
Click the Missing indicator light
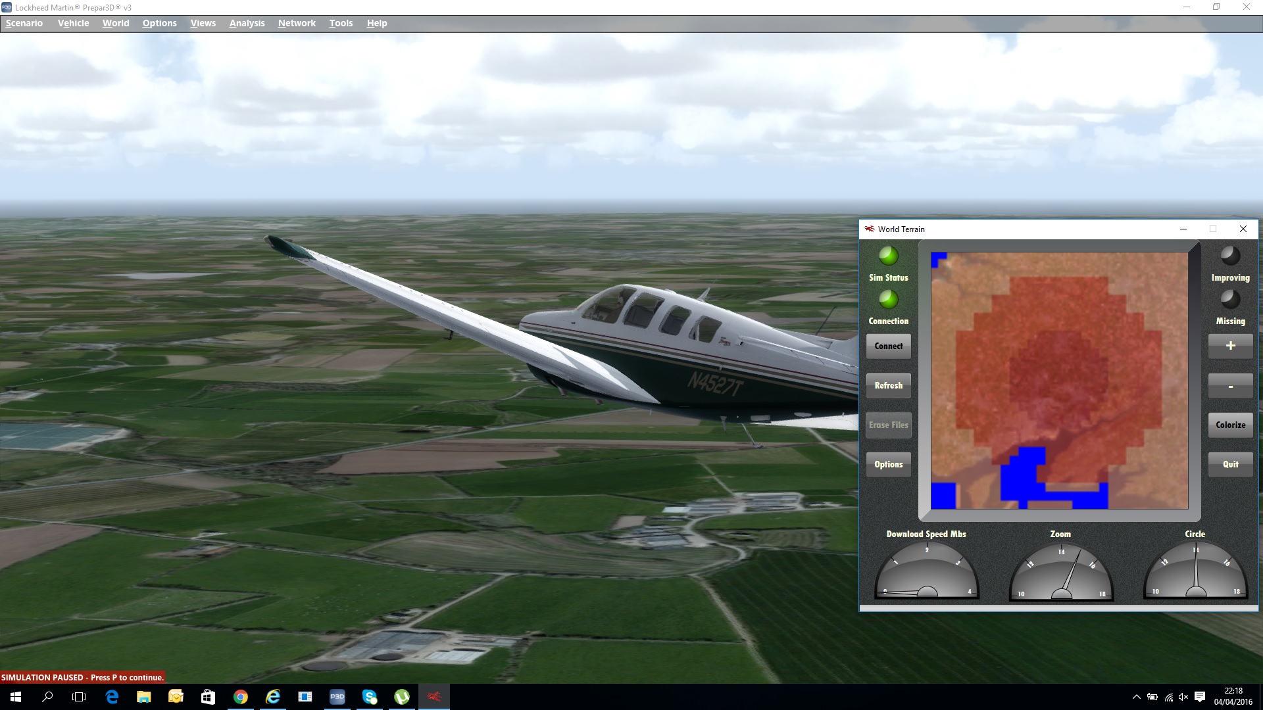(1231, 299)
